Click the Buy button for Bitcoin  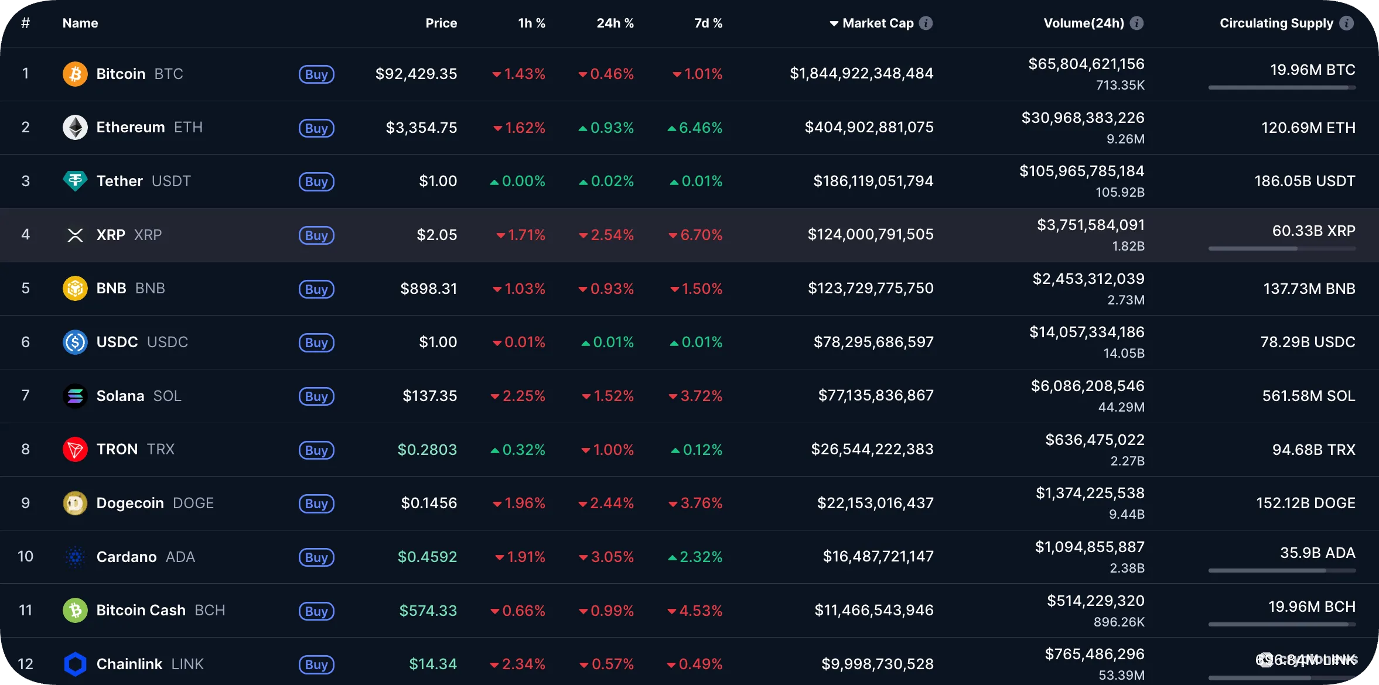click(316, 74)
